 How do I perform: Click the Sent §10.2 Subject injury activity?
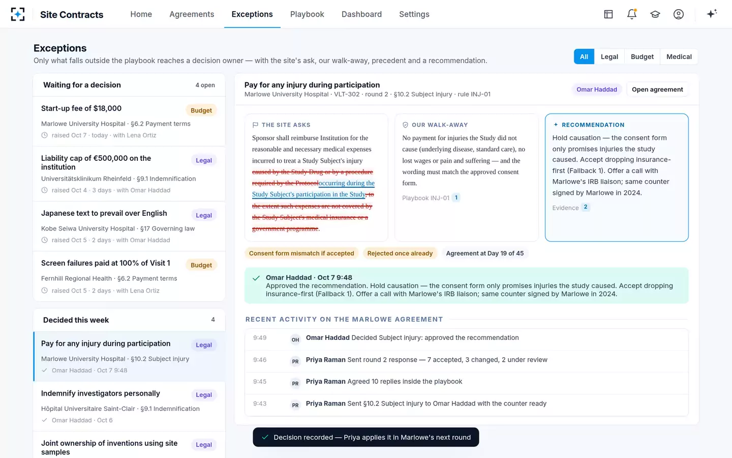tap(466, 405)
